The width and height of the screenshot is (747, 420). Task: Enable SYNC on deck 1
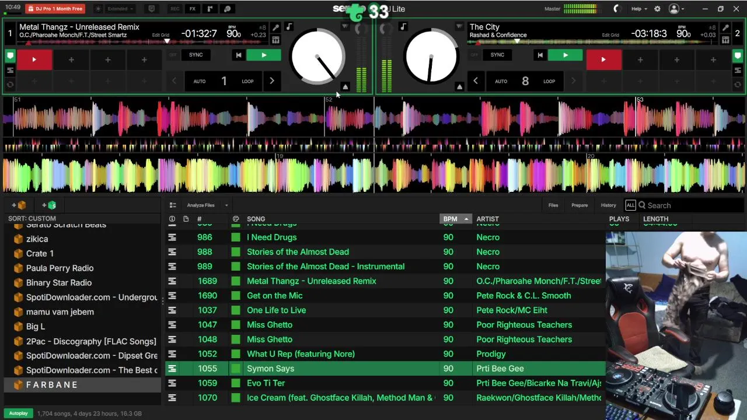196,55
